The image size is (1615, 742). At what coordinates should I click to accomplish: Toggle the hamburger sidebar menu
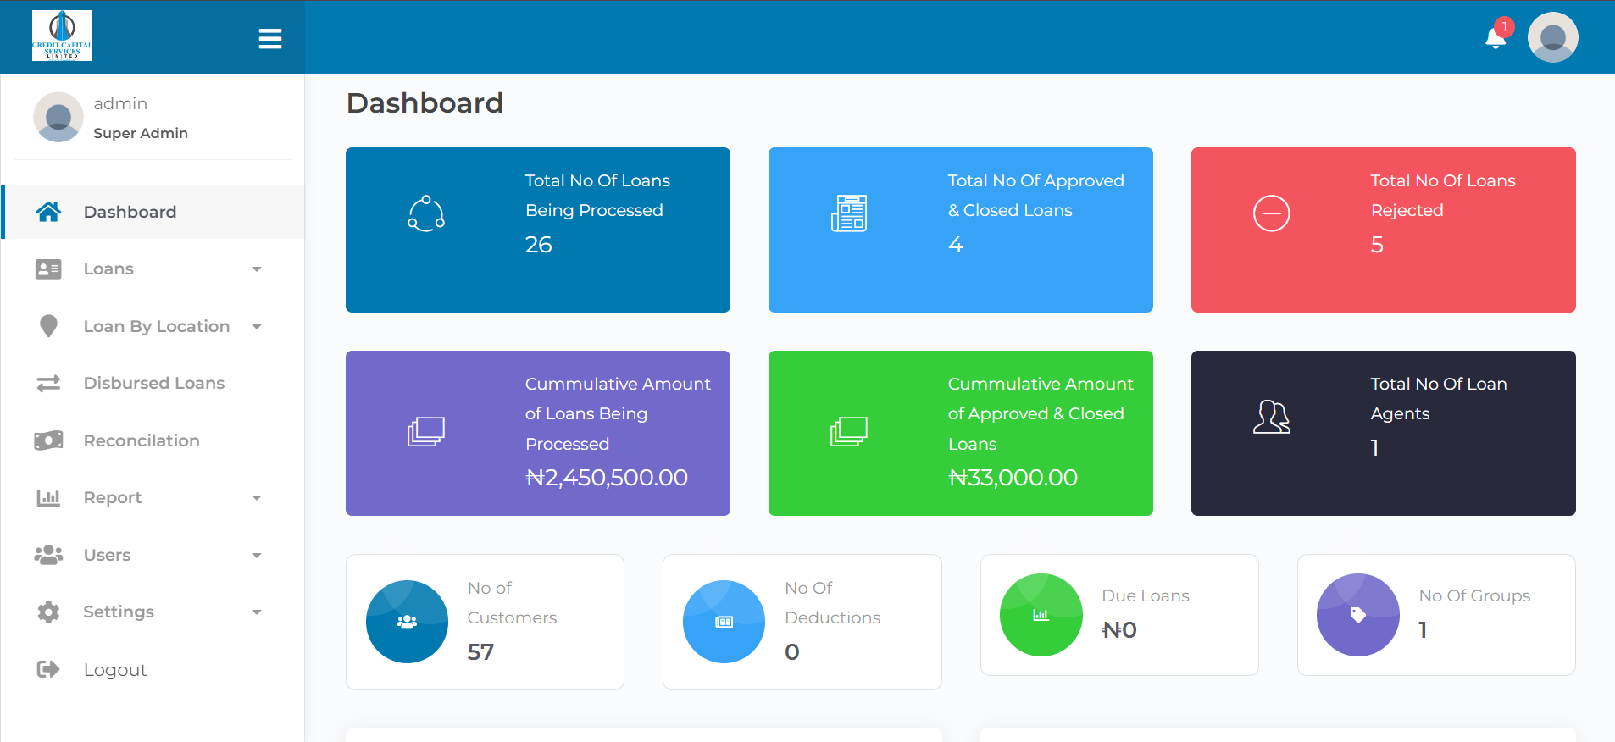coord(270,39)
